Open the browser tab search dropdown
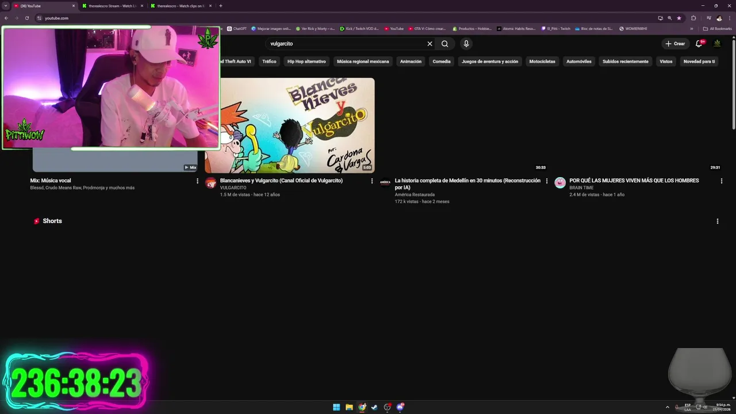 pos(5,6)
